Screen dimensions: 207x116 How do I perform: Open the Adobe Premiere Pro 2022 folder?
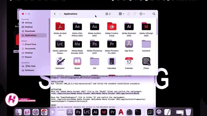click(112, 44)
